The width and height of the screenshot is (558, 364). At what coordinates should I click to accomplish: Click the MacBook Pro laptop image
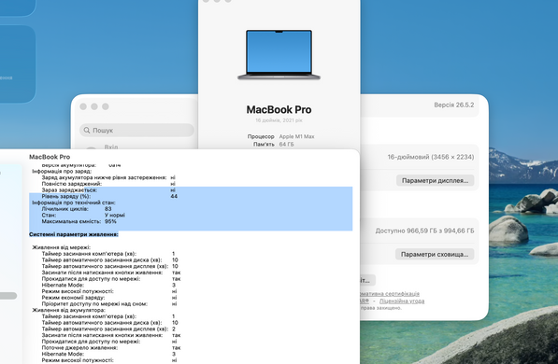pyautogui.click(x=279, y=55)
